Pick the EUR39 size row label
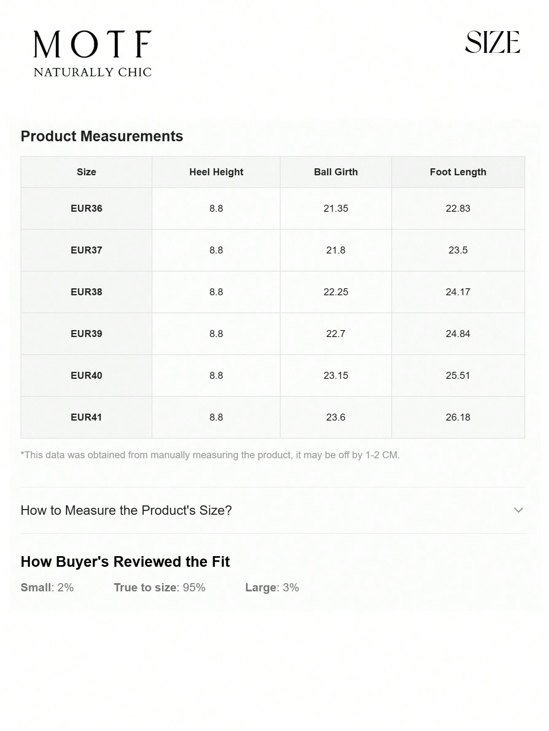Viewport: 549px width, 731px height. (86, 334)
